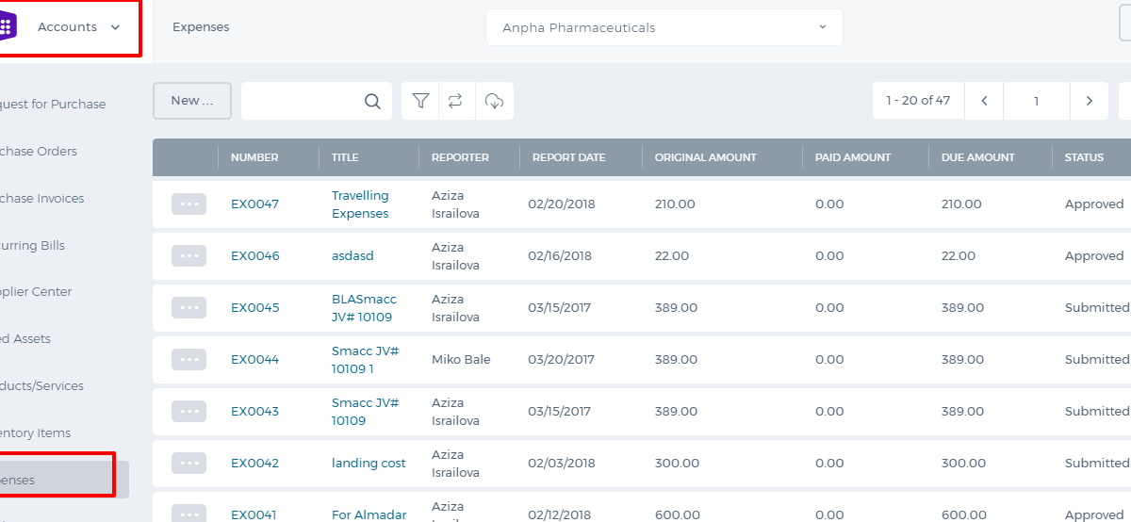Open BLASmacc JV# 10109 title link
Screen dimensions: 1131x522
[x=364, y=308]
